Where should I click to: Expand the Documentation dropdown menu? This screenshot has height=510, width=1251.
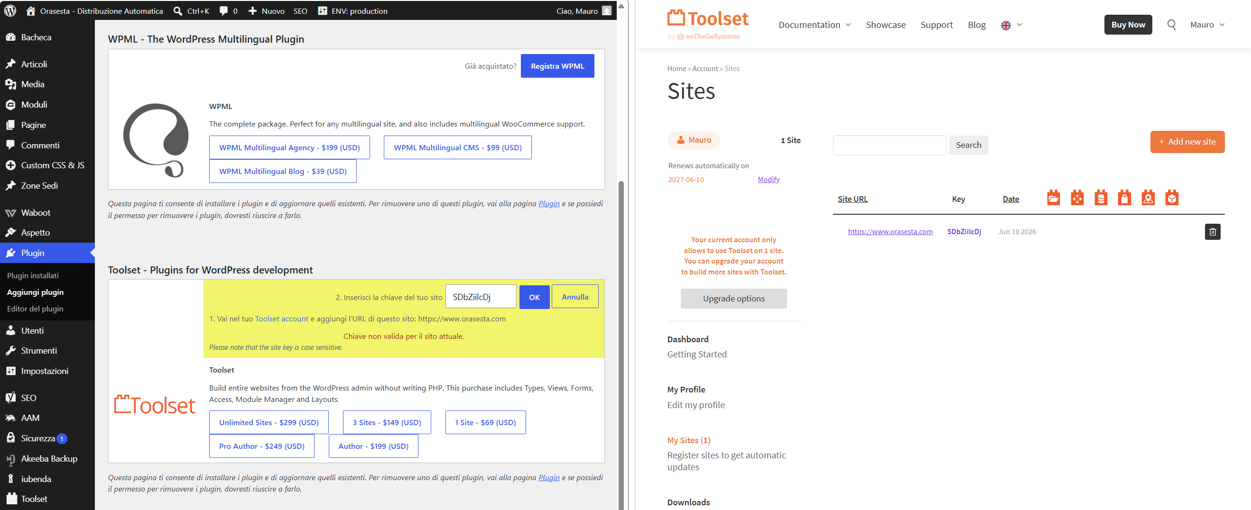815,25
